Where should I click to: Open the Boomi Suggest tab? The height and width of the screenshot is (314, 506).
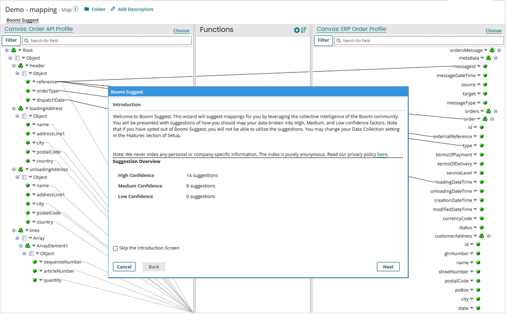[23, 20]
